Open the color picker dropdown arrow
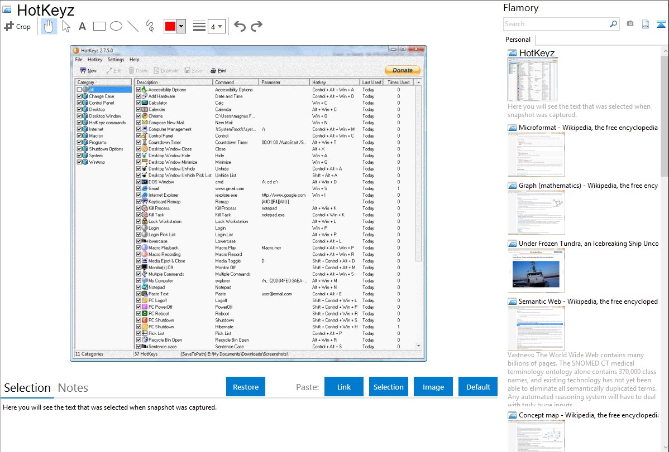Viewport: 669px width, 452px height. tap(181, 26)
